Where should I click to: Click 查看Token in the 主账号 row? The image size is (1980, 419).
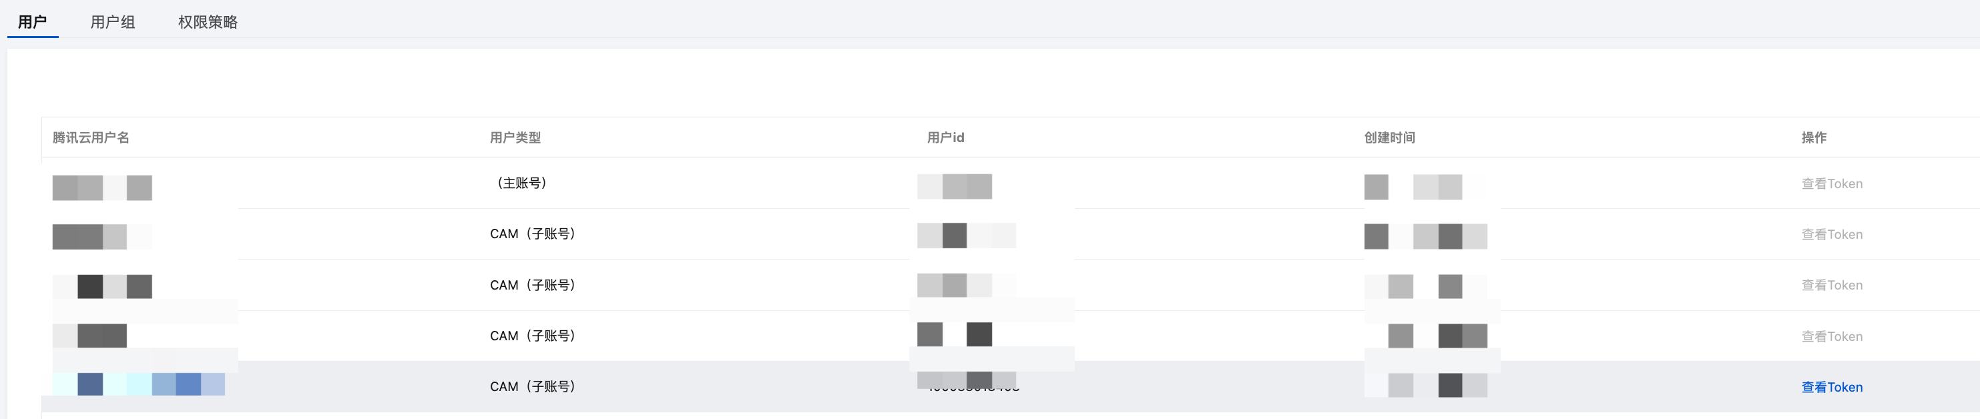[1831, 183]
